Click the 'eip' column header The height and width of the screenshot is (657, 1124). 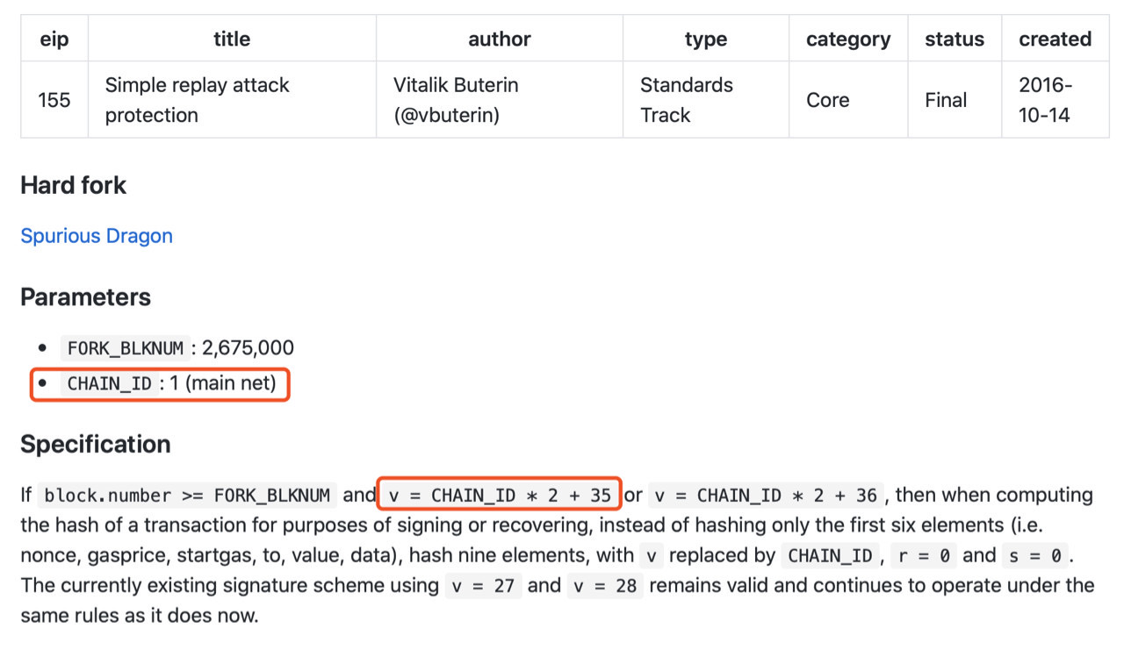(x=54, y=39)
